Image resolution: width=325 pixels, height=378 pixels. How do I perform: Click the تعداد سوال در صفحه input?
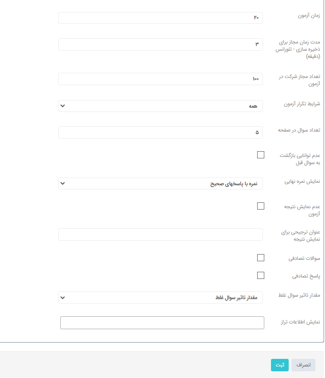pyautogui.click(x=160, y=133)
